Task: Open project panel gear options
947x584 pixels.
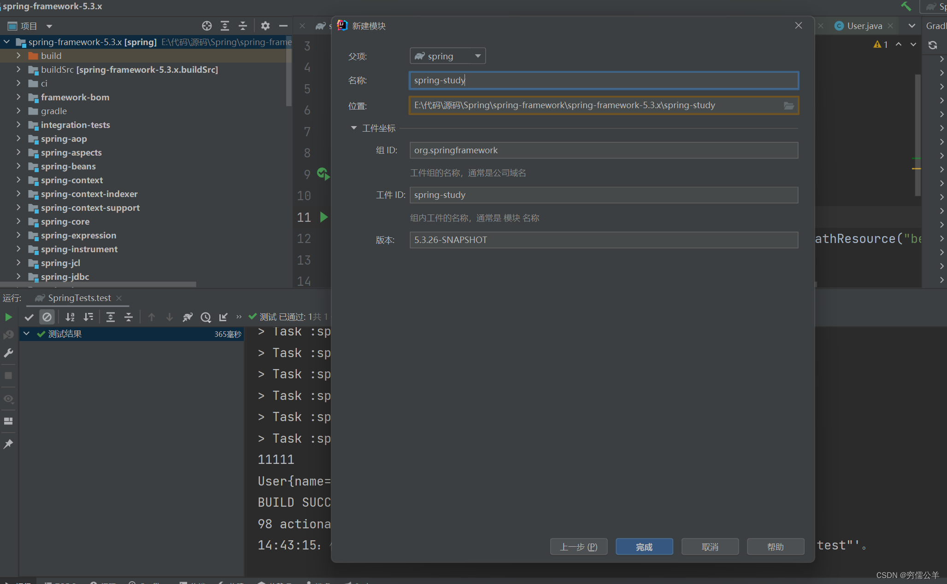Action: pos(265,26)
